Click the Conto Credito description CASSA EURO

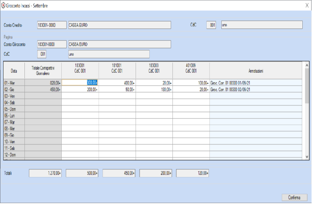(x=120, y=25)
